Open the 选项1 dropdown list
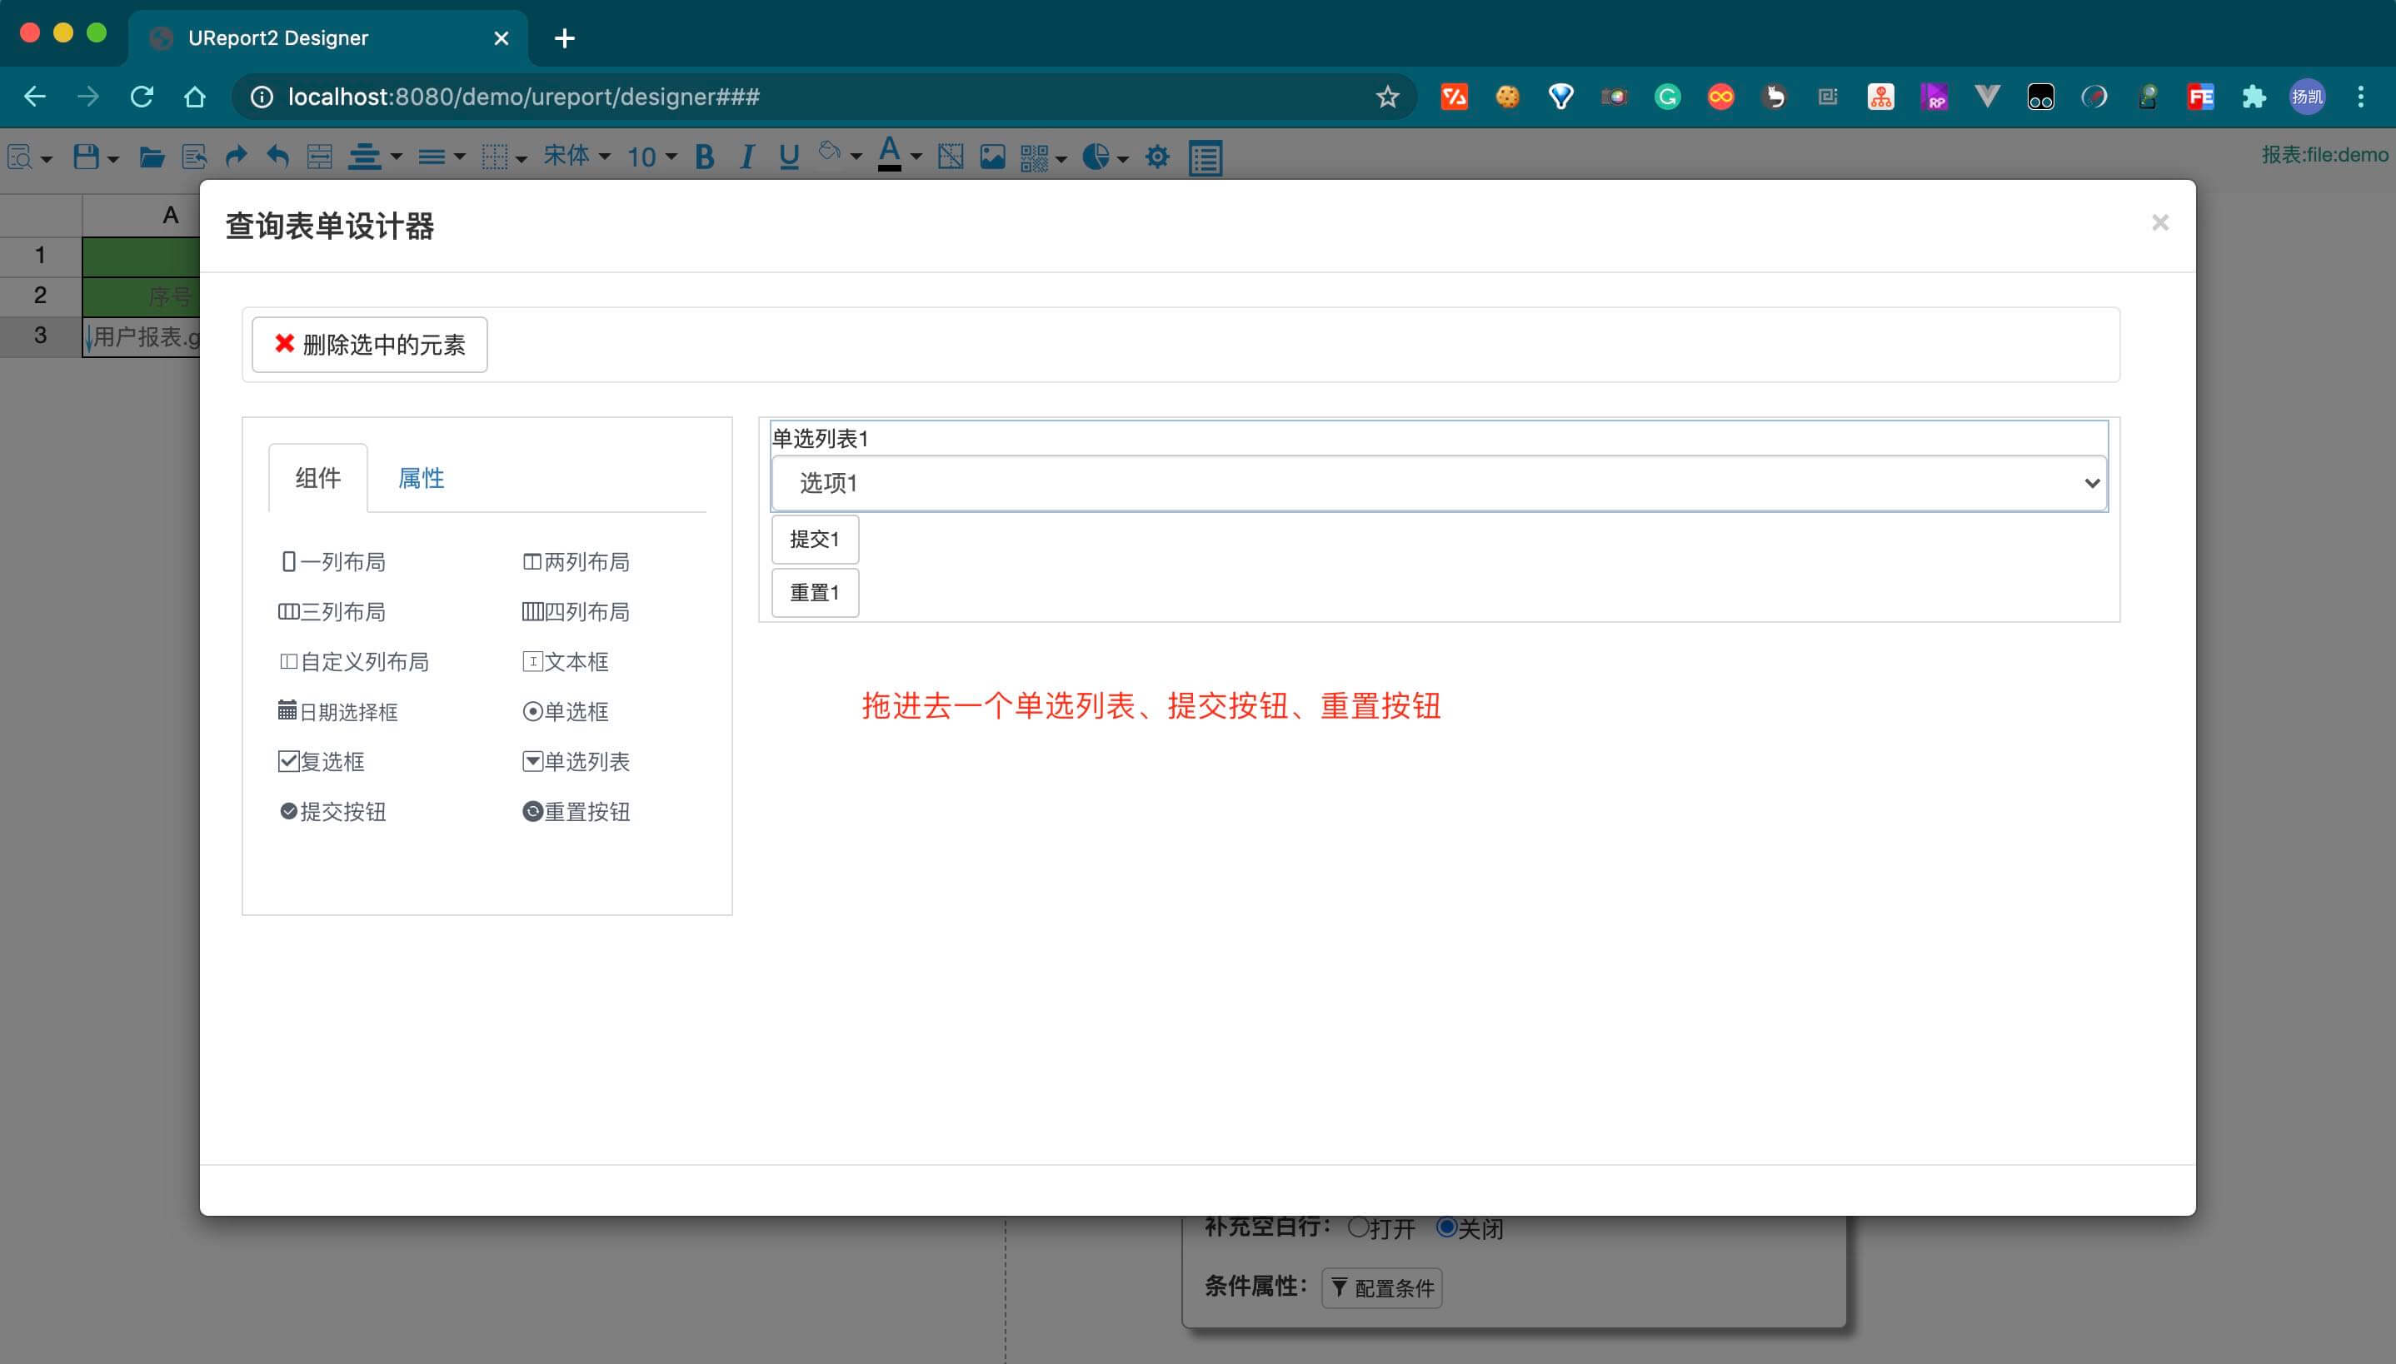The image size is (2396, 1364). click(x=1440, y=483)
